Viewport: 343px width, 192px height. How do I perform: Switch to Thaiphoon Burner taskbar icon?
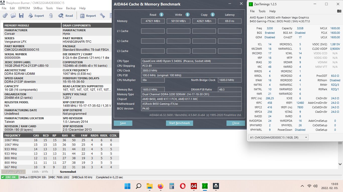[x=216, y=186]
